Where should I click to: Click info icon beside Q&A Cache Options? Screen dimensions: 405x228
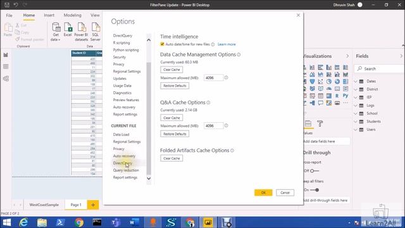[x=208, y=103]
